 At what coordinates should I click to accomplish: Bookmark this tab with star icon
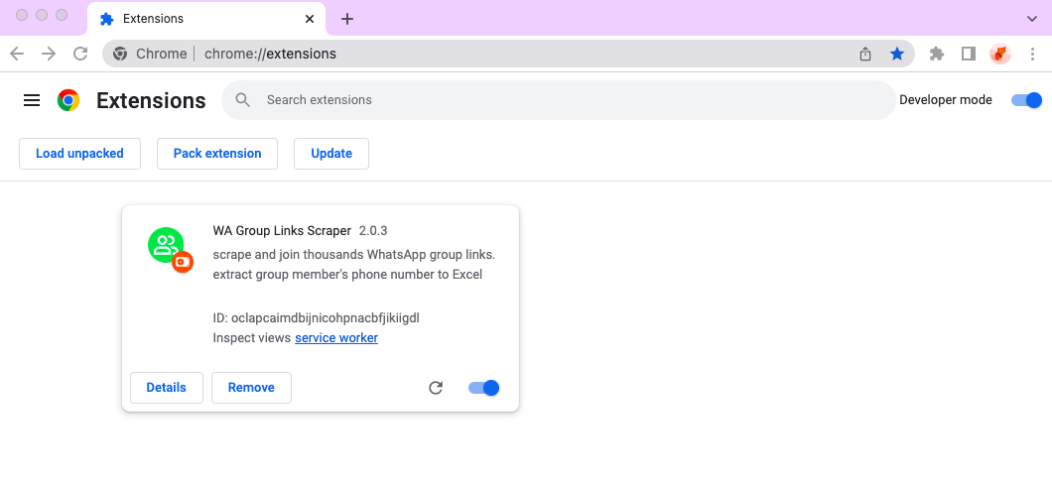(897, 54)
